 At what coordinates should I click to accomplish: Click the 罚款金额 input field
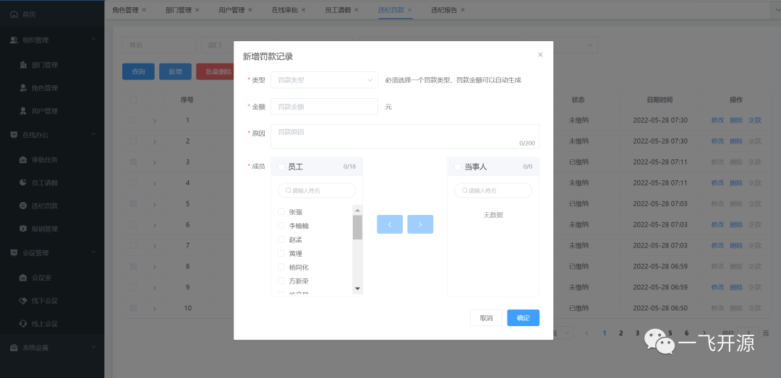(324, 107)
